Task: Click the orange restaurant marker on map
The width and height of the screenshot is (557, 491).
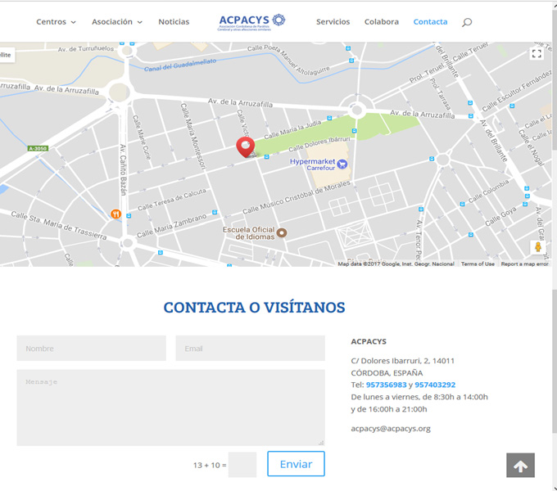Action: (x=115, y=214)
